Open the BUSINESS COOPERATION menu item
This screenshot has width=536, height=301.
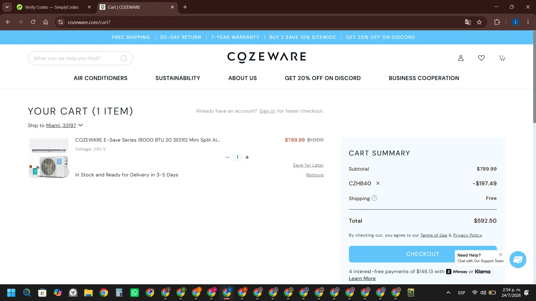pyautogui.click(x=424, y=78)
